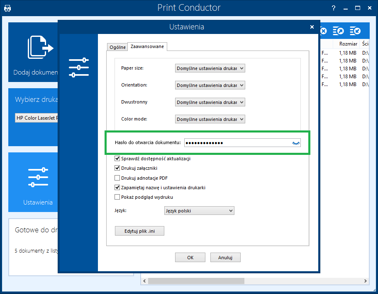Viewport: 378px width, 294px height.
Task: Click the Print Conductor printer logo icon
Action: click(7, 8)
